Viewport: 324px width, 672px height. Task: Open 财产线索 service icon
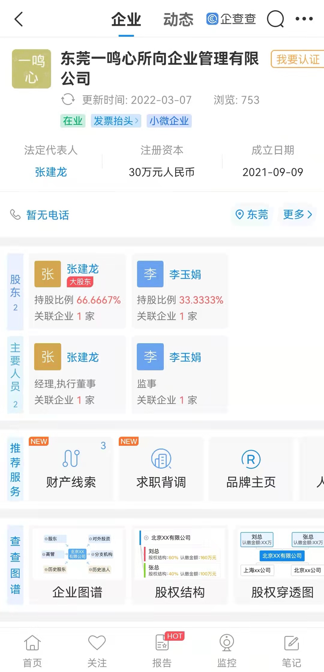click(71, 458)
